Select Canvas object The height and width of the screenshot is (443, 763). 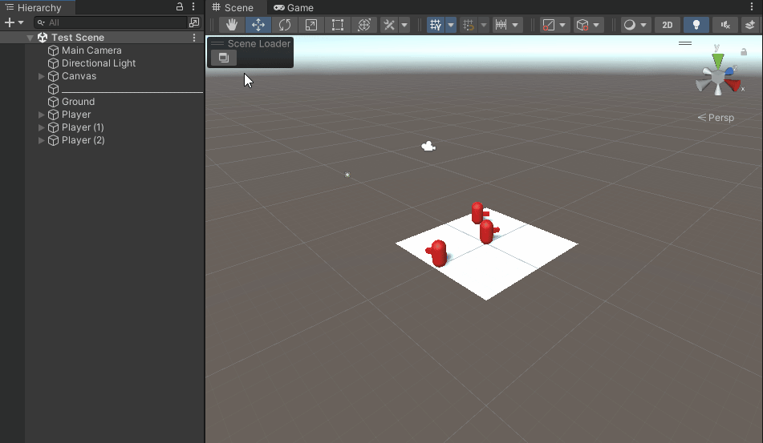point(79,76)
